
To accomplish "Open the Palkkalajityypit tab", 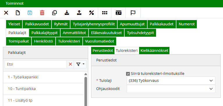I will click(x=45, y=33).
